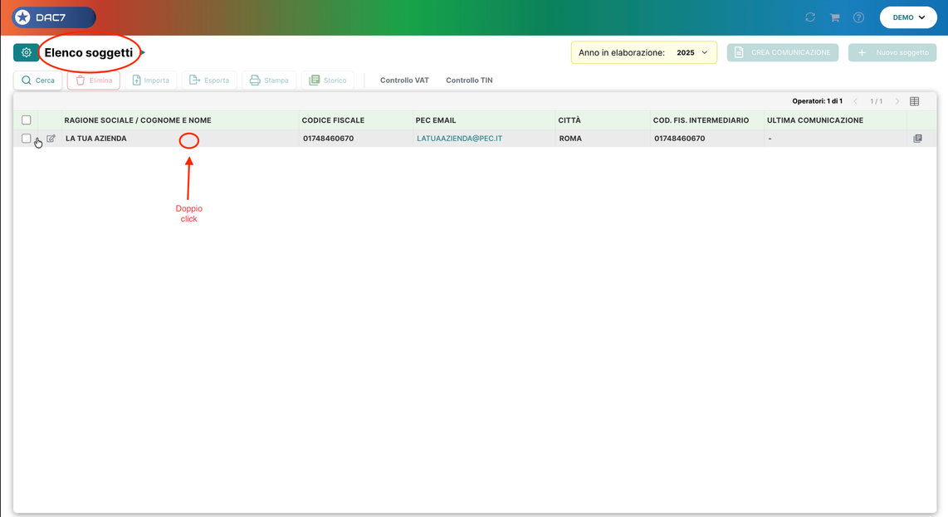The image size is (948, 517).
Task: Go to next page arrow in pagination
Action: [897, 101]
